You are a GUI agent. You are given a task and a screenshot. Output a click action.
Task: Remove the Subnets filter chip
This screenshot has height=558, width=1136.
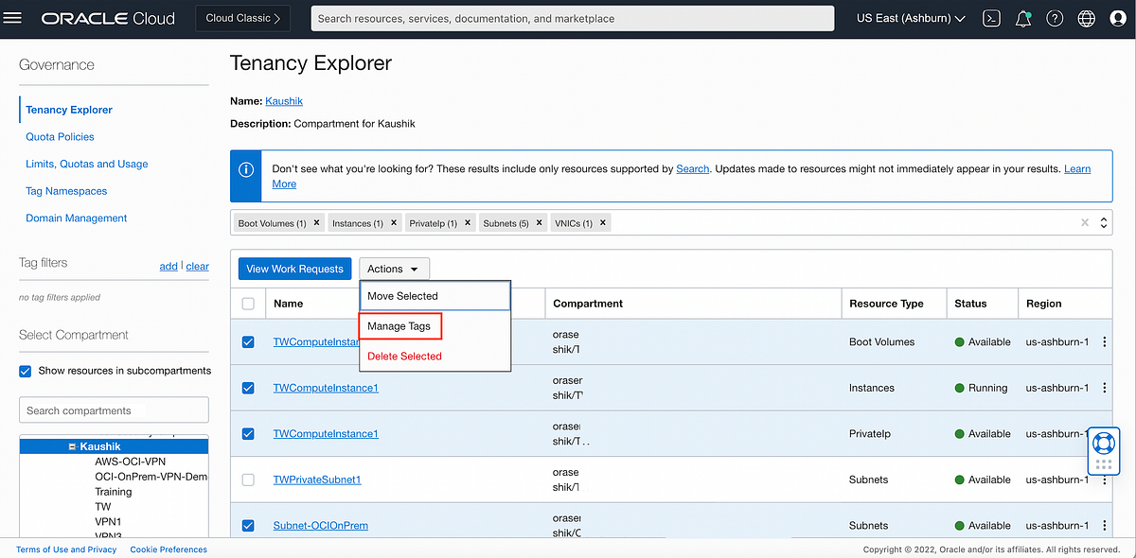(539, 222)
